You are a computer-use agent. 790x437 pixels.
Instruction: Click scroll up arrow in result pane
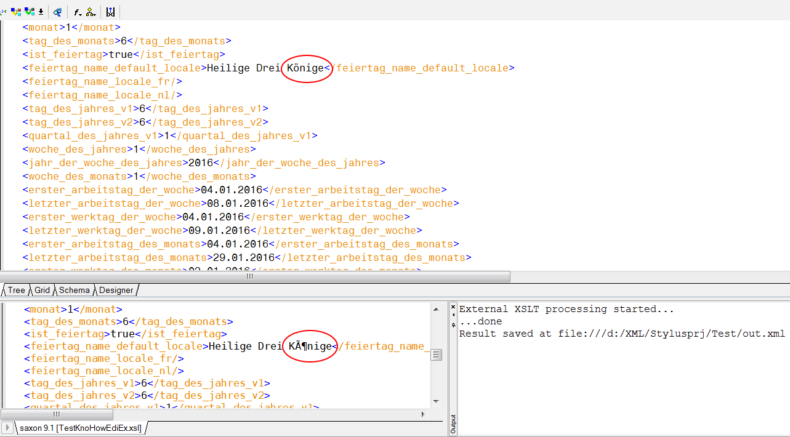pos(436,308)
